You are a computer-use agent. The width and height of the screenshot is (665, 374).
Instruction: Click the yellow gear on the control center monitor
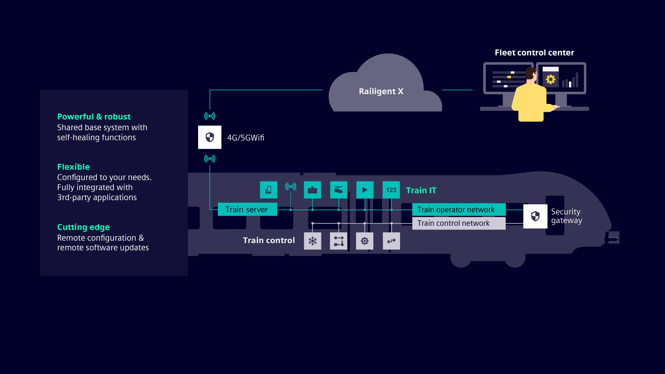[x=550, y=79]
